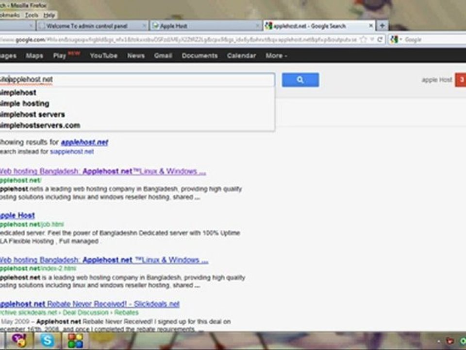Go to Google Maps

click(x=34, y=55)
